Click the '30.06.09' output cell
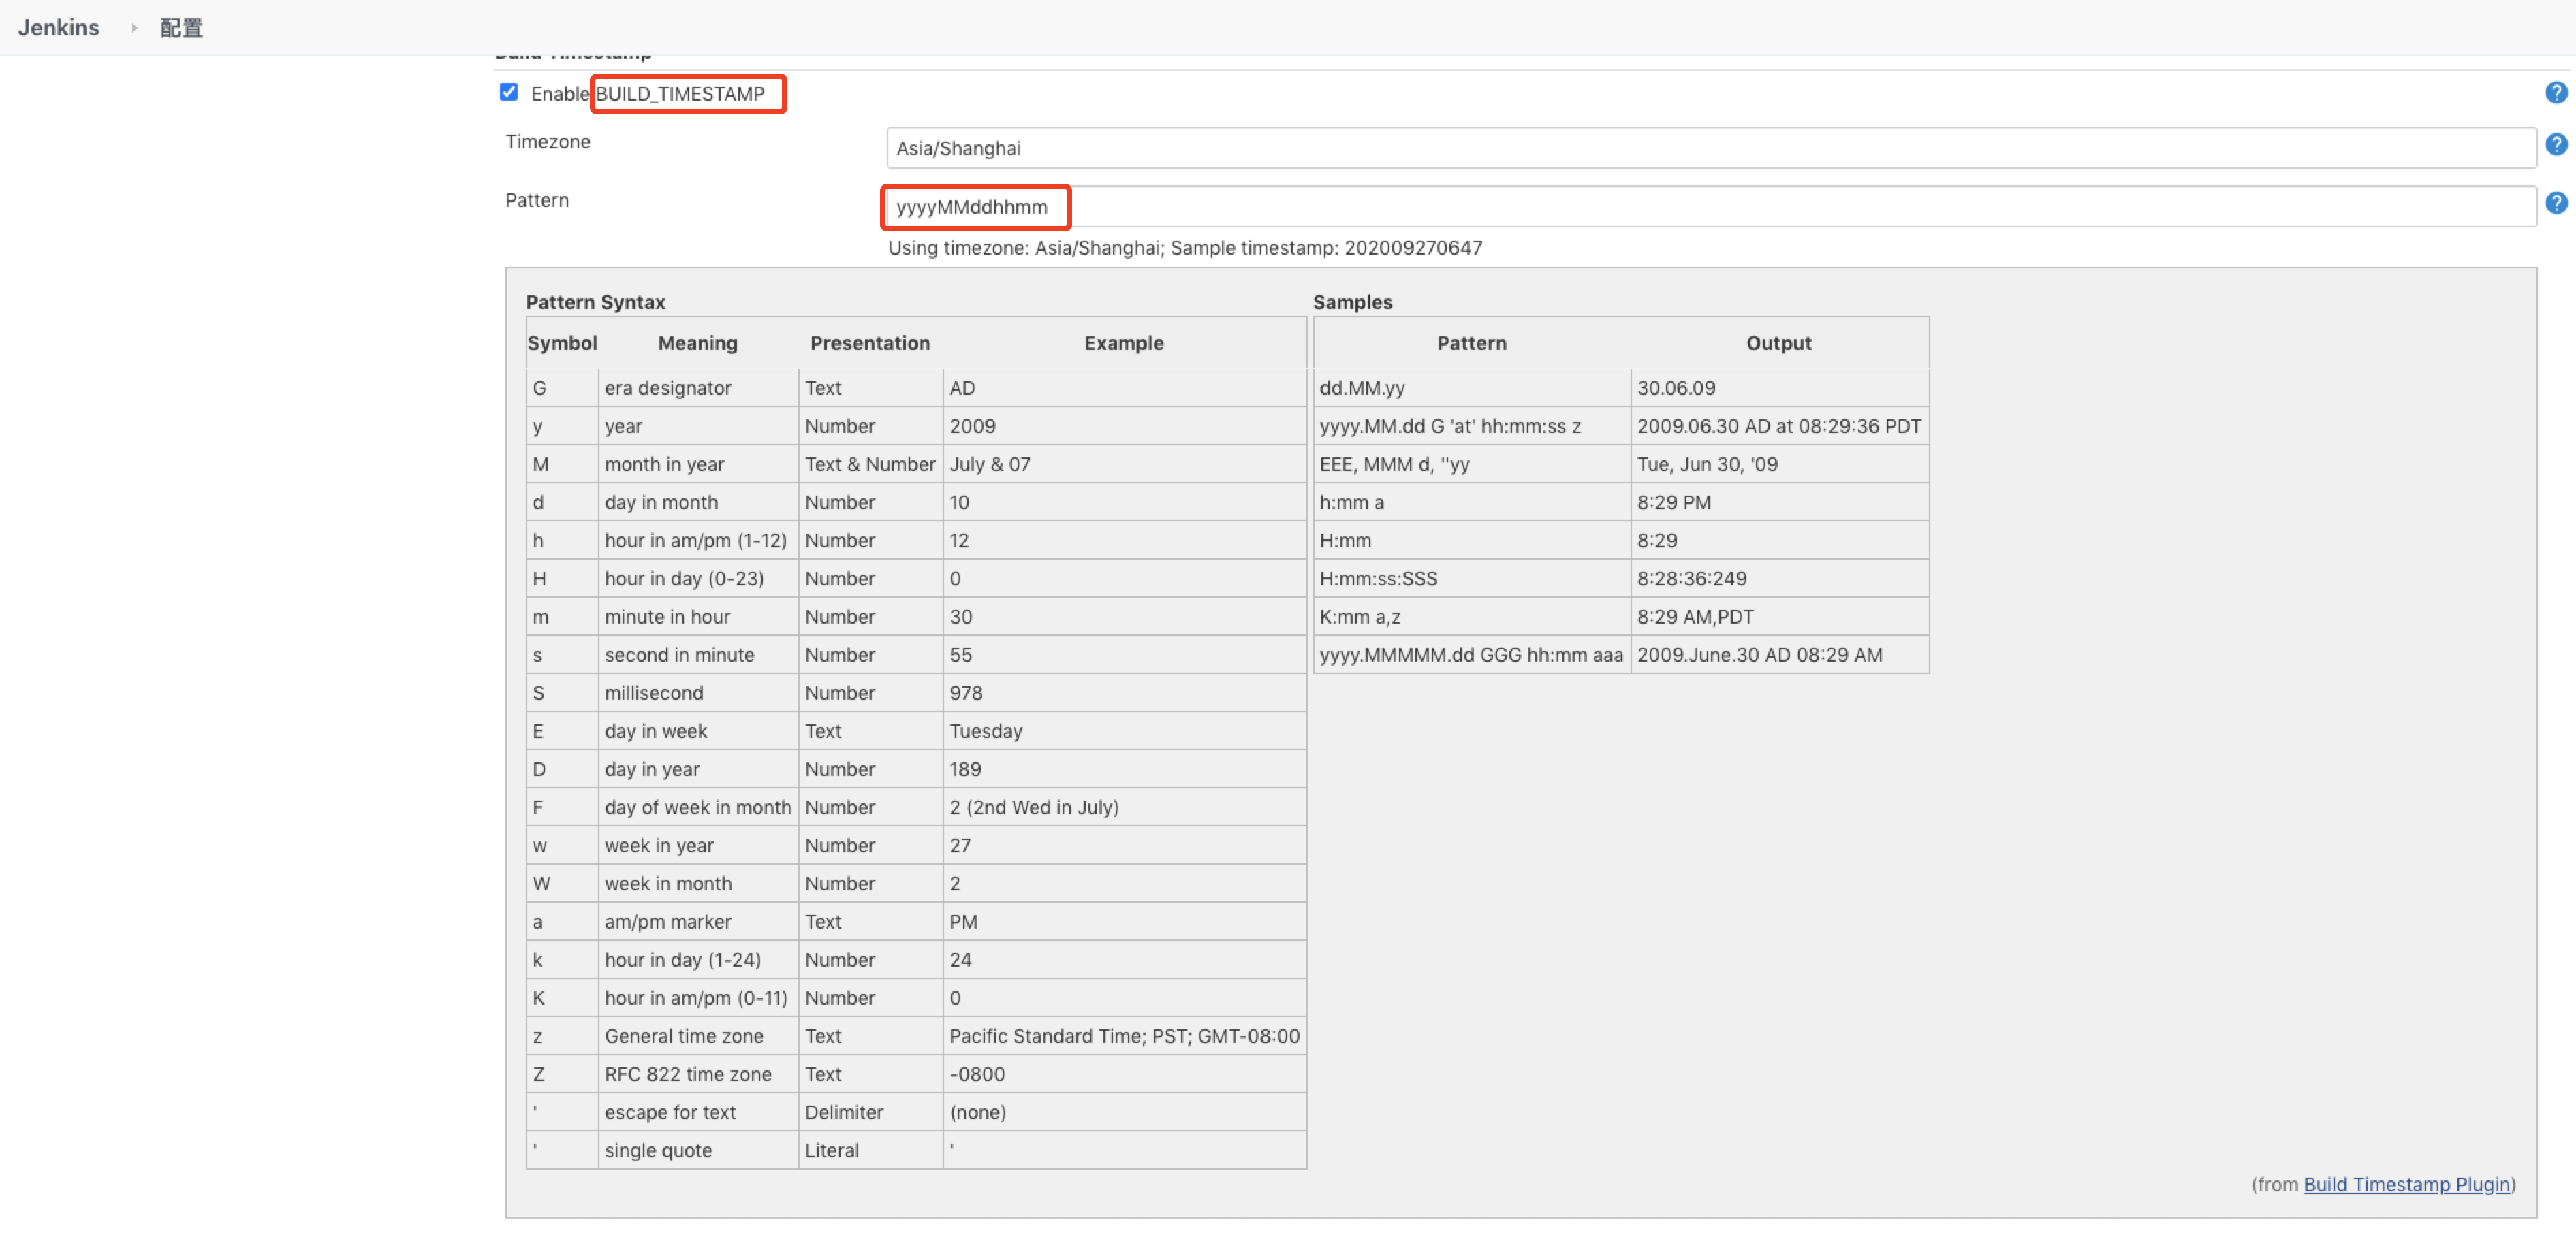 [1780, 387]
